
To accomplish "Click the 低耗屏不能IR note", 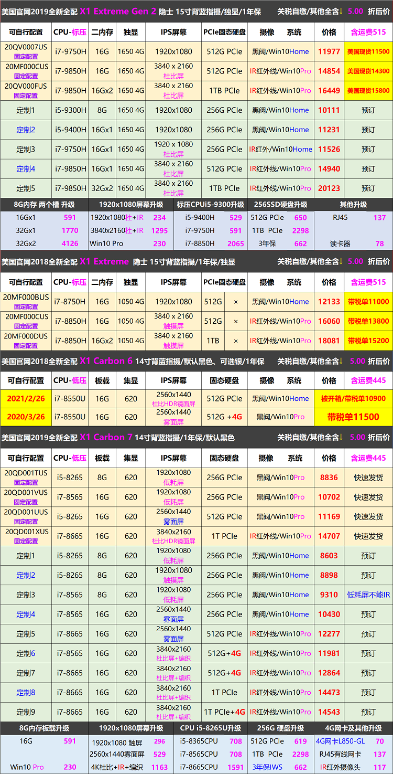I will [368, 595].
